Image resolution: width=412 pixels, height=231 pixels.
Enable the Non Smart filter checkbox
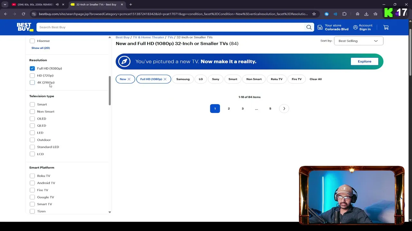click(x=32, y=111)
